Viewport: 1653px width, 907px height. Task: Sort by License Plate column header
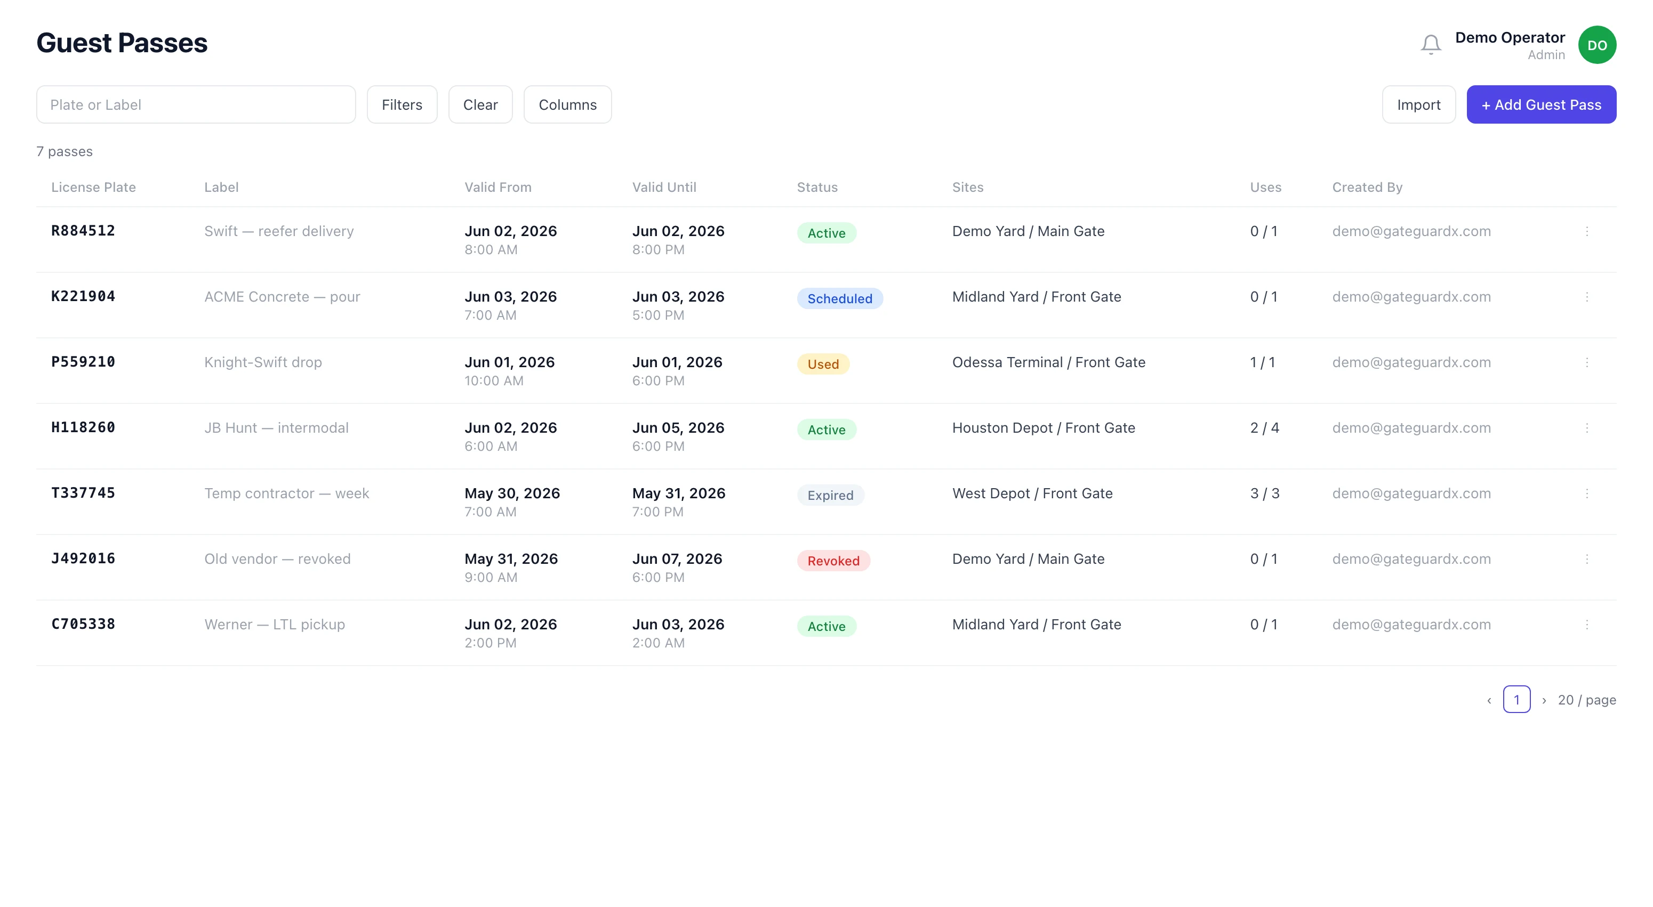click(x=93, y=187)
